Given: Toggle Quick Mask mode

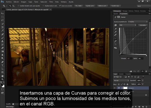Looking at the screenshot, I should (2, 89).
